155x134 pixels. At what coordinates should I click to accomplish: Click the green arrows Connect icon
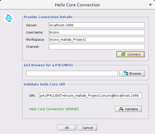tap(123, 54)
